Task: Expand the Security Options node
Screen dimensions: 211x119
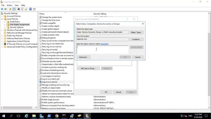Action: pyautogui.click(x=5, y=27)
